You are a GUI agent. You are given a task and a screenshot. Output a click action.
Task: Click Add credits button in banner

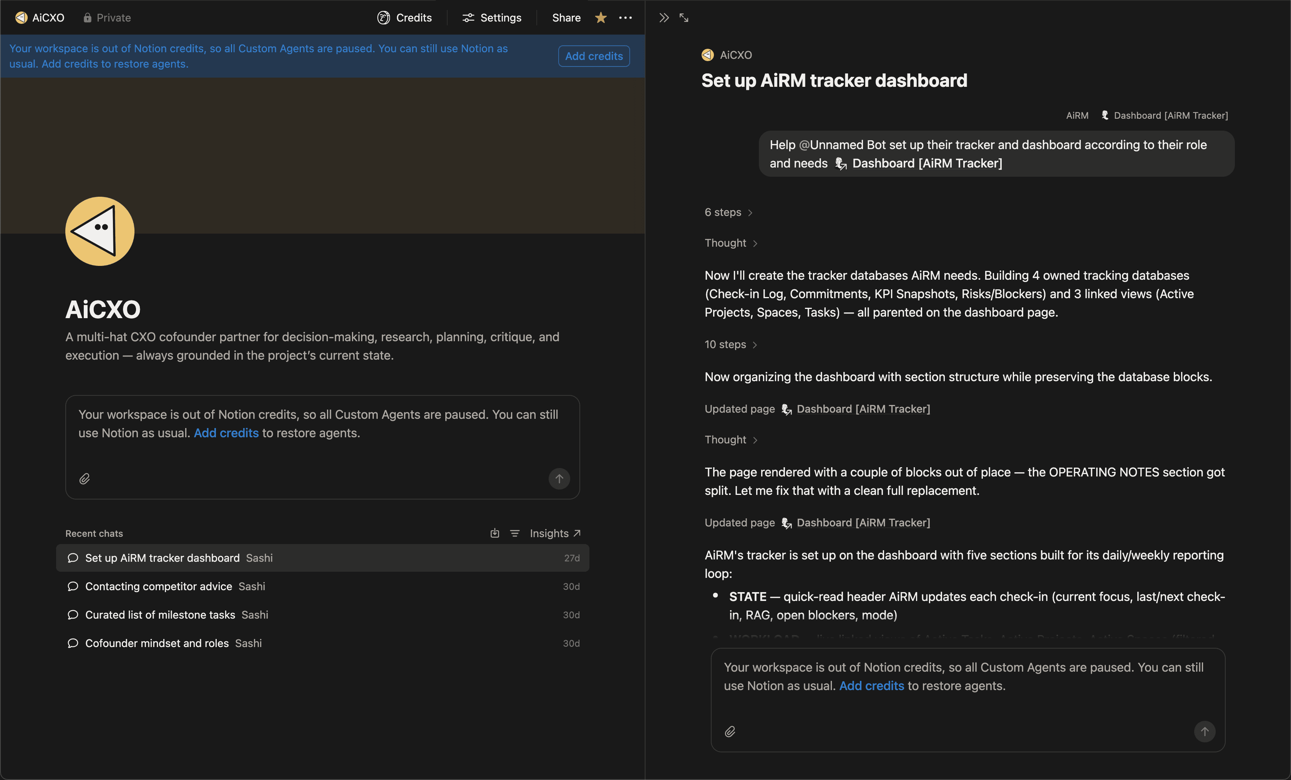tap(594, 56)
